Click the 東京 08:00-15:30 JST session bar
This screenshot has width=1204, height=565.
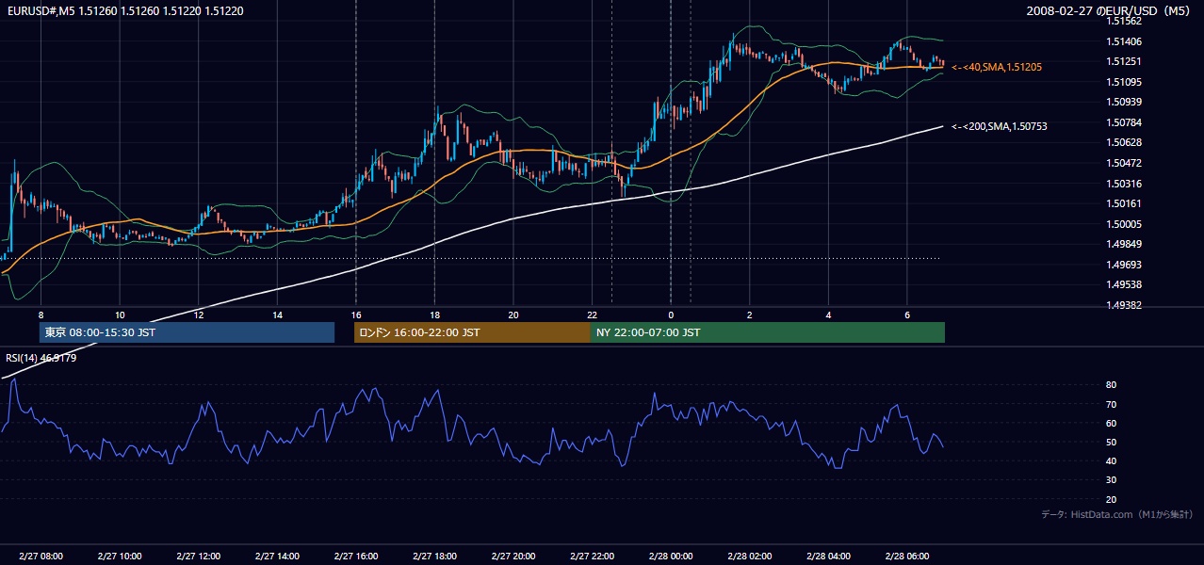click(187, 332)
